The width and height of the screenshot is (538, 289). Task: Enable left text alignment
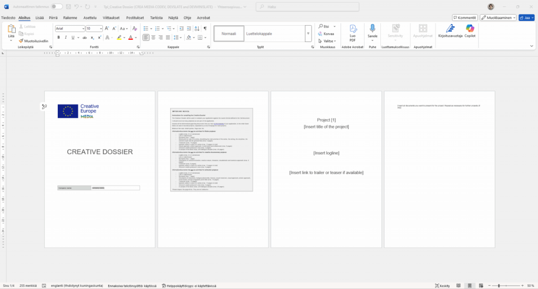coord(147,37)
